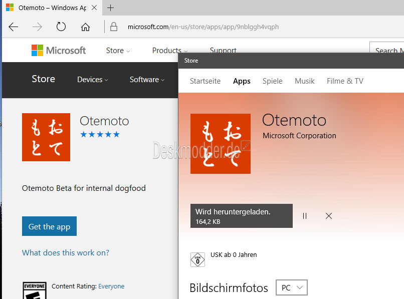The image size is (404, 299).
Task: Cancel the Otemoto download
Action: 328,216
